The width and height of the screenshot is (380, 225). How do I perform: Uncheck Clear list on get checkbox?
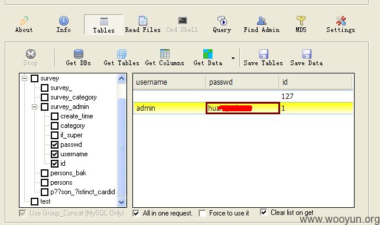tap(264, 213)
